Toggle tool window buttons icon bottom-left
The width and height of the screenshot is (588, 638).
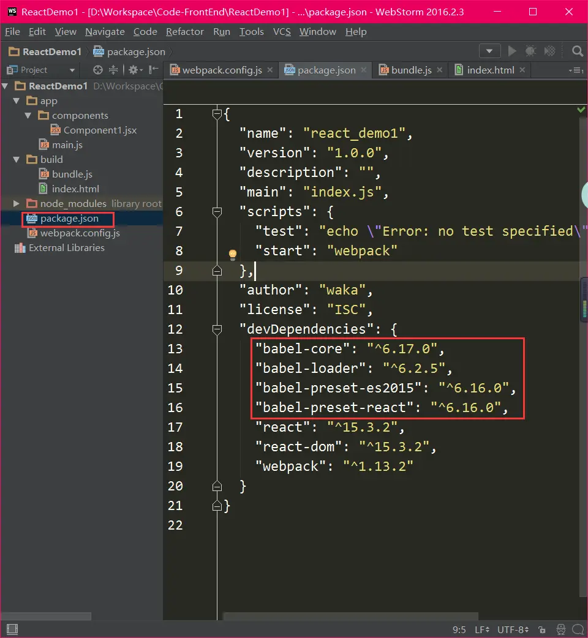pyautogui.click(x=12, y=629)
